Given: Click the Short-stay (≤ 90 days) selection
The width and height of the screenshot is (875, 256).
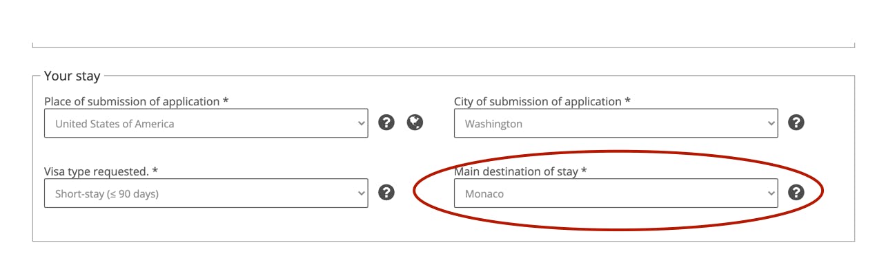Looking at the screenshot, I should 107,194.
